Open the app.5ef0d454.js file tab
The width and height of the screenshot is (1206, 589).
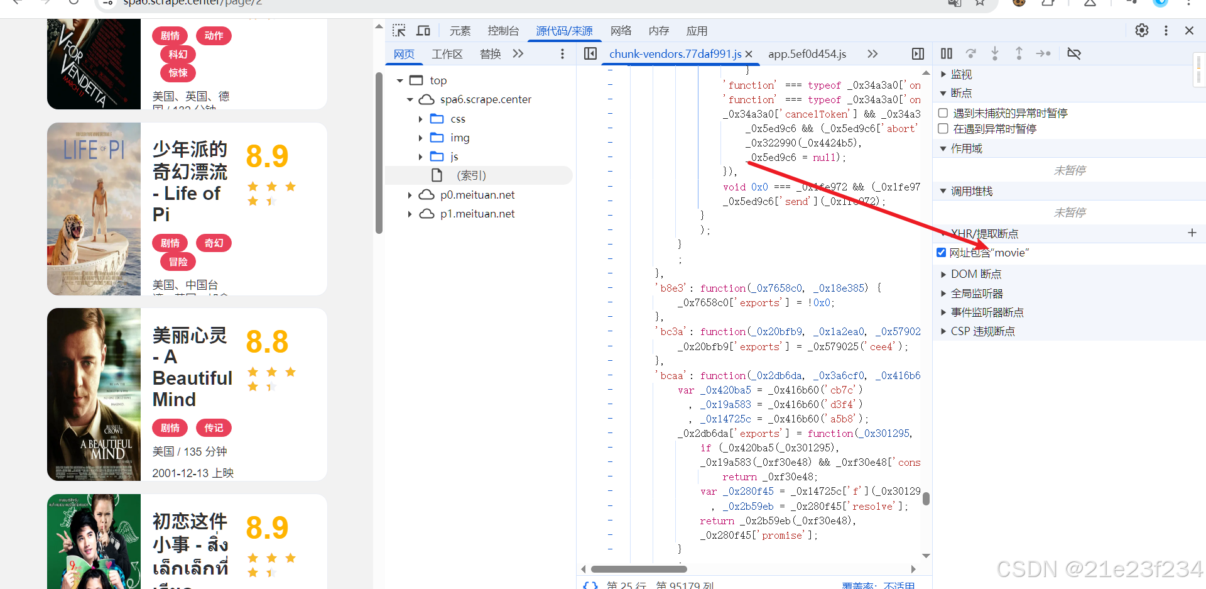pos(807,54)
